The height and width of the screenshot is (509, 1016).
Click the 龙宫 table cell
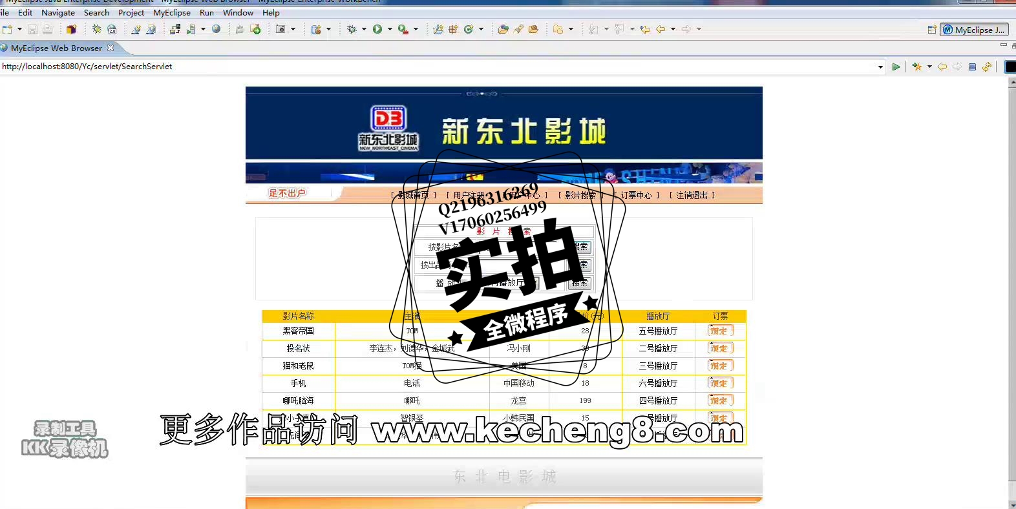519,400
